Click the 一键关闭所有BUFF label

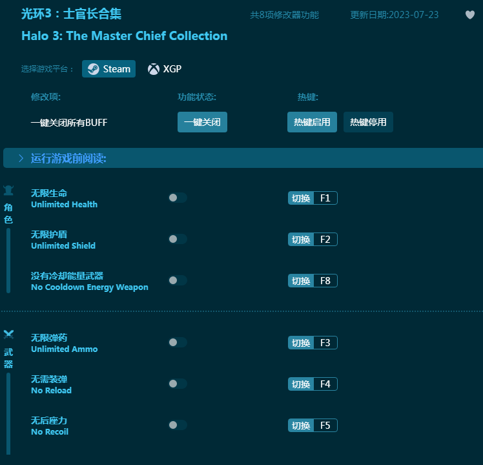69,122
